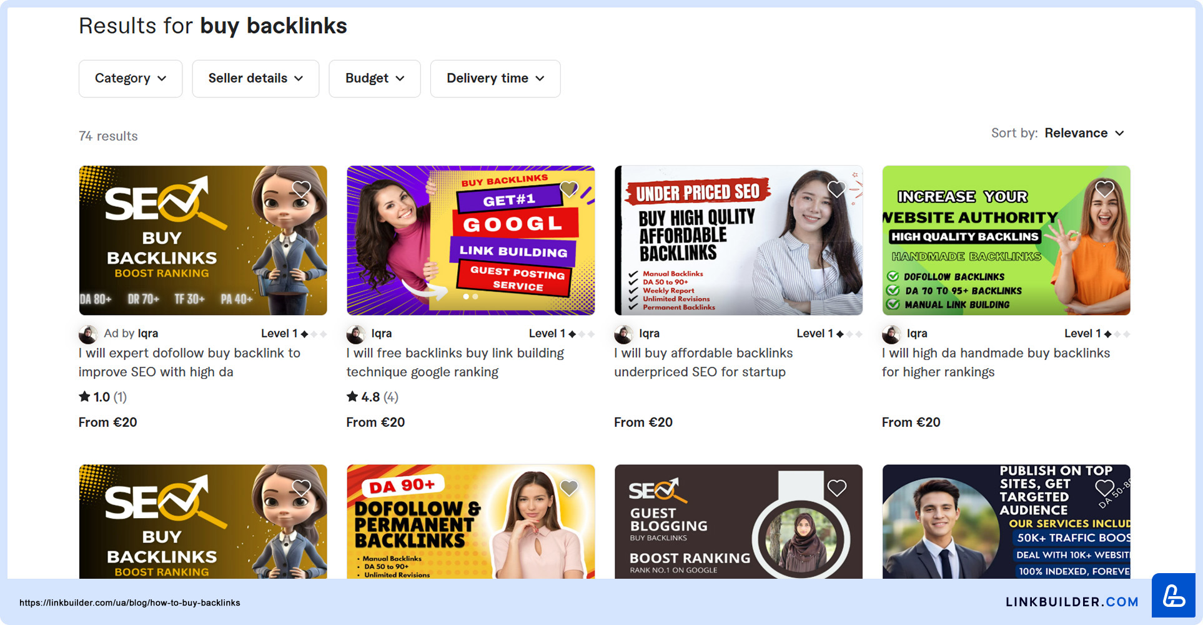Click Level 1 badge on high da handmade gig
The height and width of the screenshot is (625, 1203).
point(1097,334)
